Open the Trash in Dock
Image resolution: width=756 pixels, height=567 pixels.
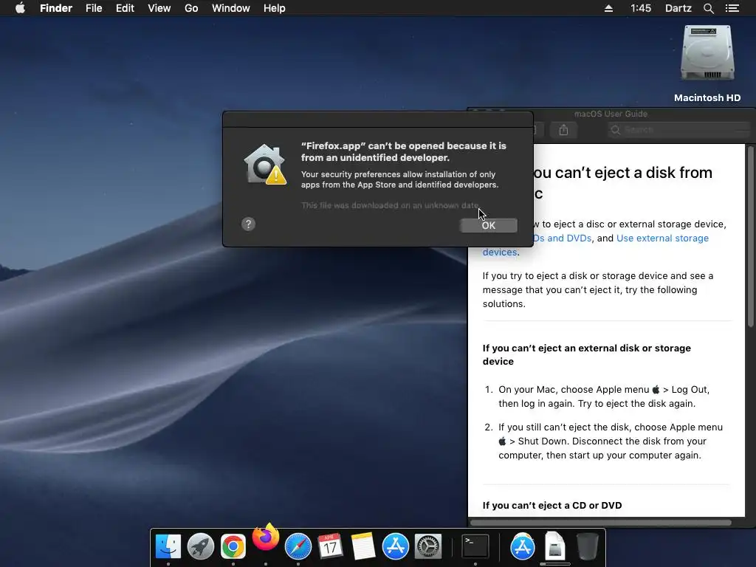587,547
